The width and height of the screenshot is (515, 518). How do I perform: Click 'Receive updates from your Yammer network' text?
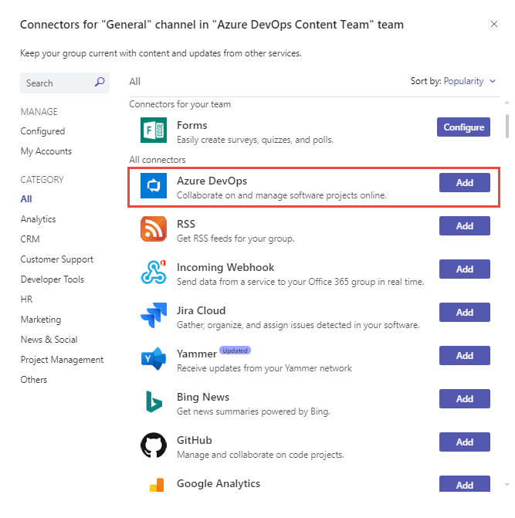(264, 368)
